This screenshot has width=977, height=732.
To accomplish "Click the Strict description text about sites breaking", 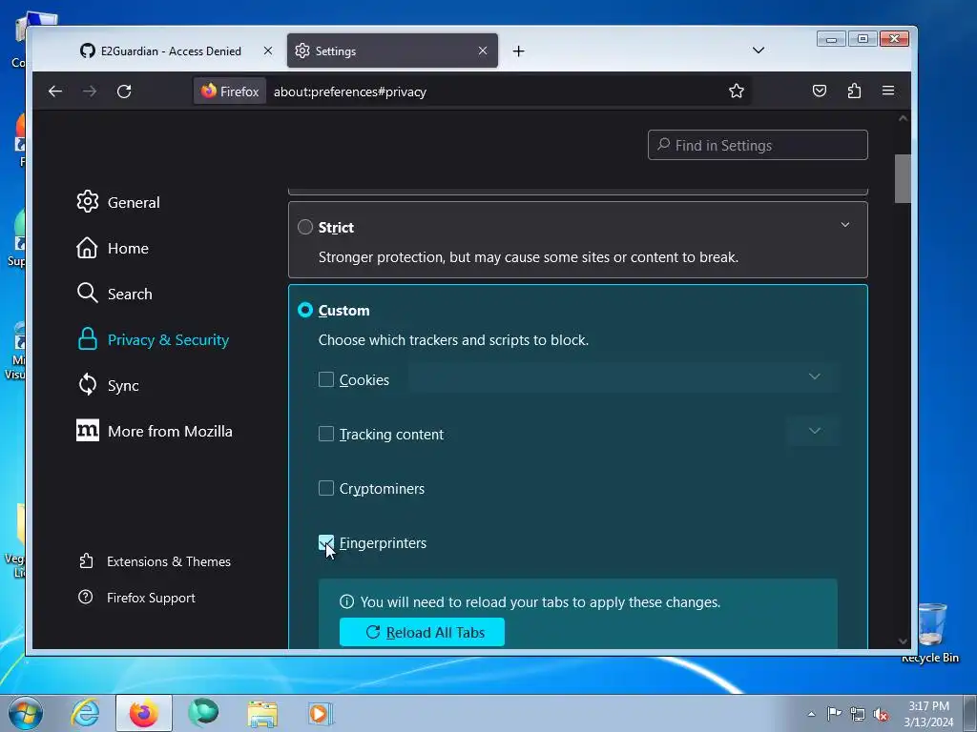I will (529, 257).
